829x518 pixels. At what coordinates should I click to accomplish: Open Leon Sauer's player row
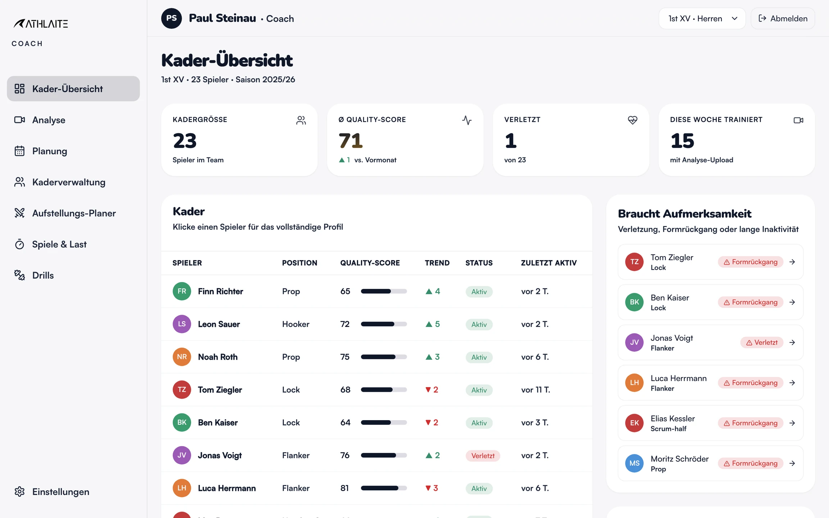[377, 324]
